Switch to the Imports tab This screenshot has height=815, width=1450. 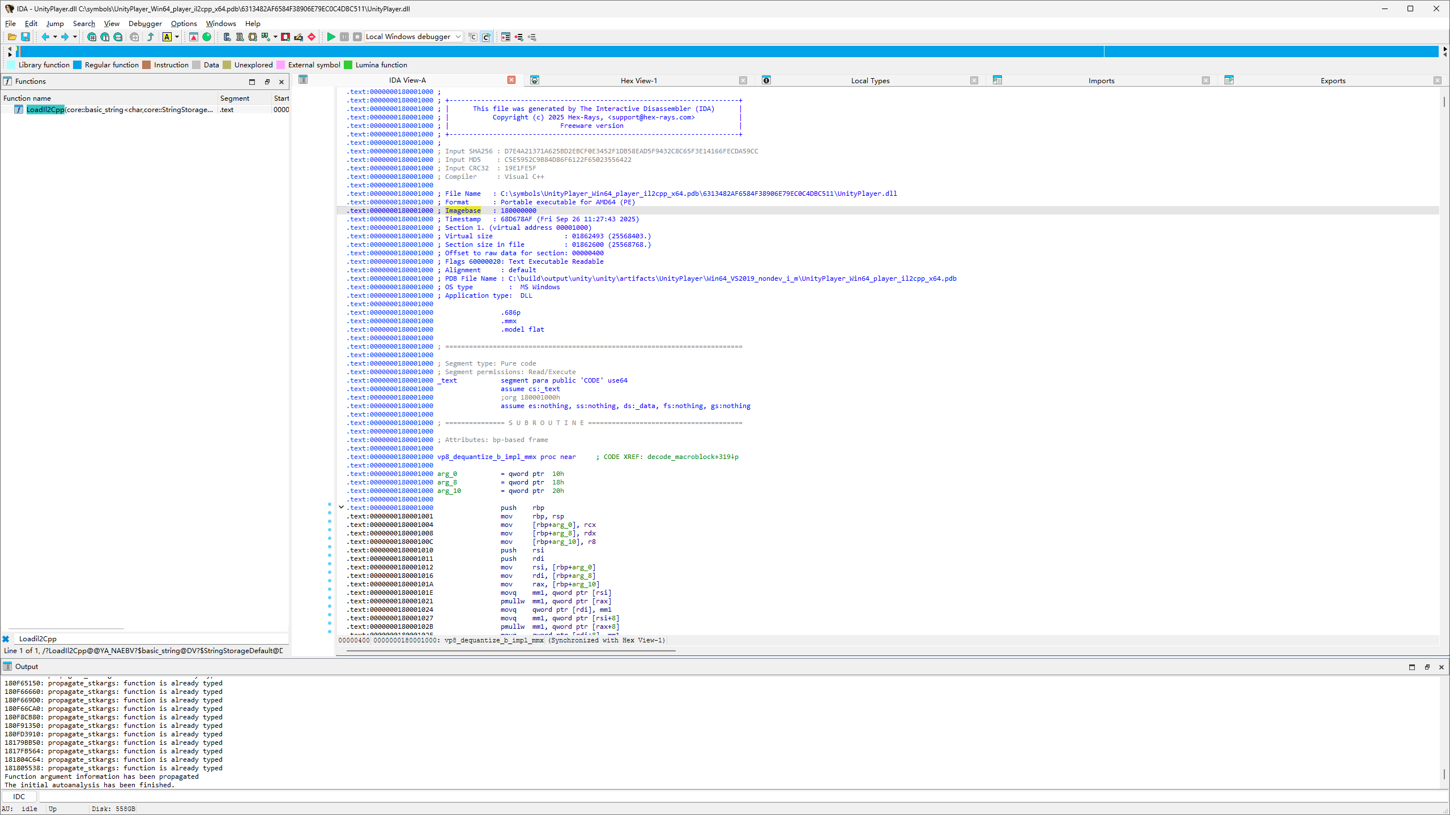click(x=1101, y=80)
